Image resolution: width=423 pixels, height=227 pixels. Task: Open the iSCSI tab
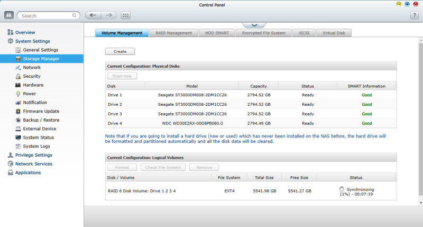[304, 33]
